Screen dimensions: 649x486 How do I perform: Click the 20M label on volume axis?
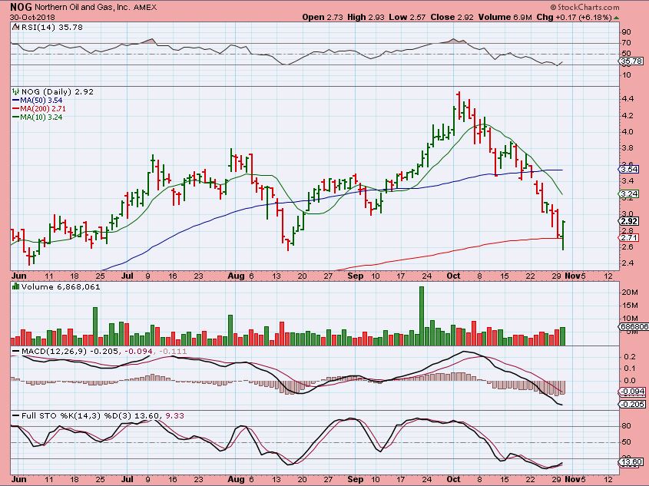coord(629,293)
